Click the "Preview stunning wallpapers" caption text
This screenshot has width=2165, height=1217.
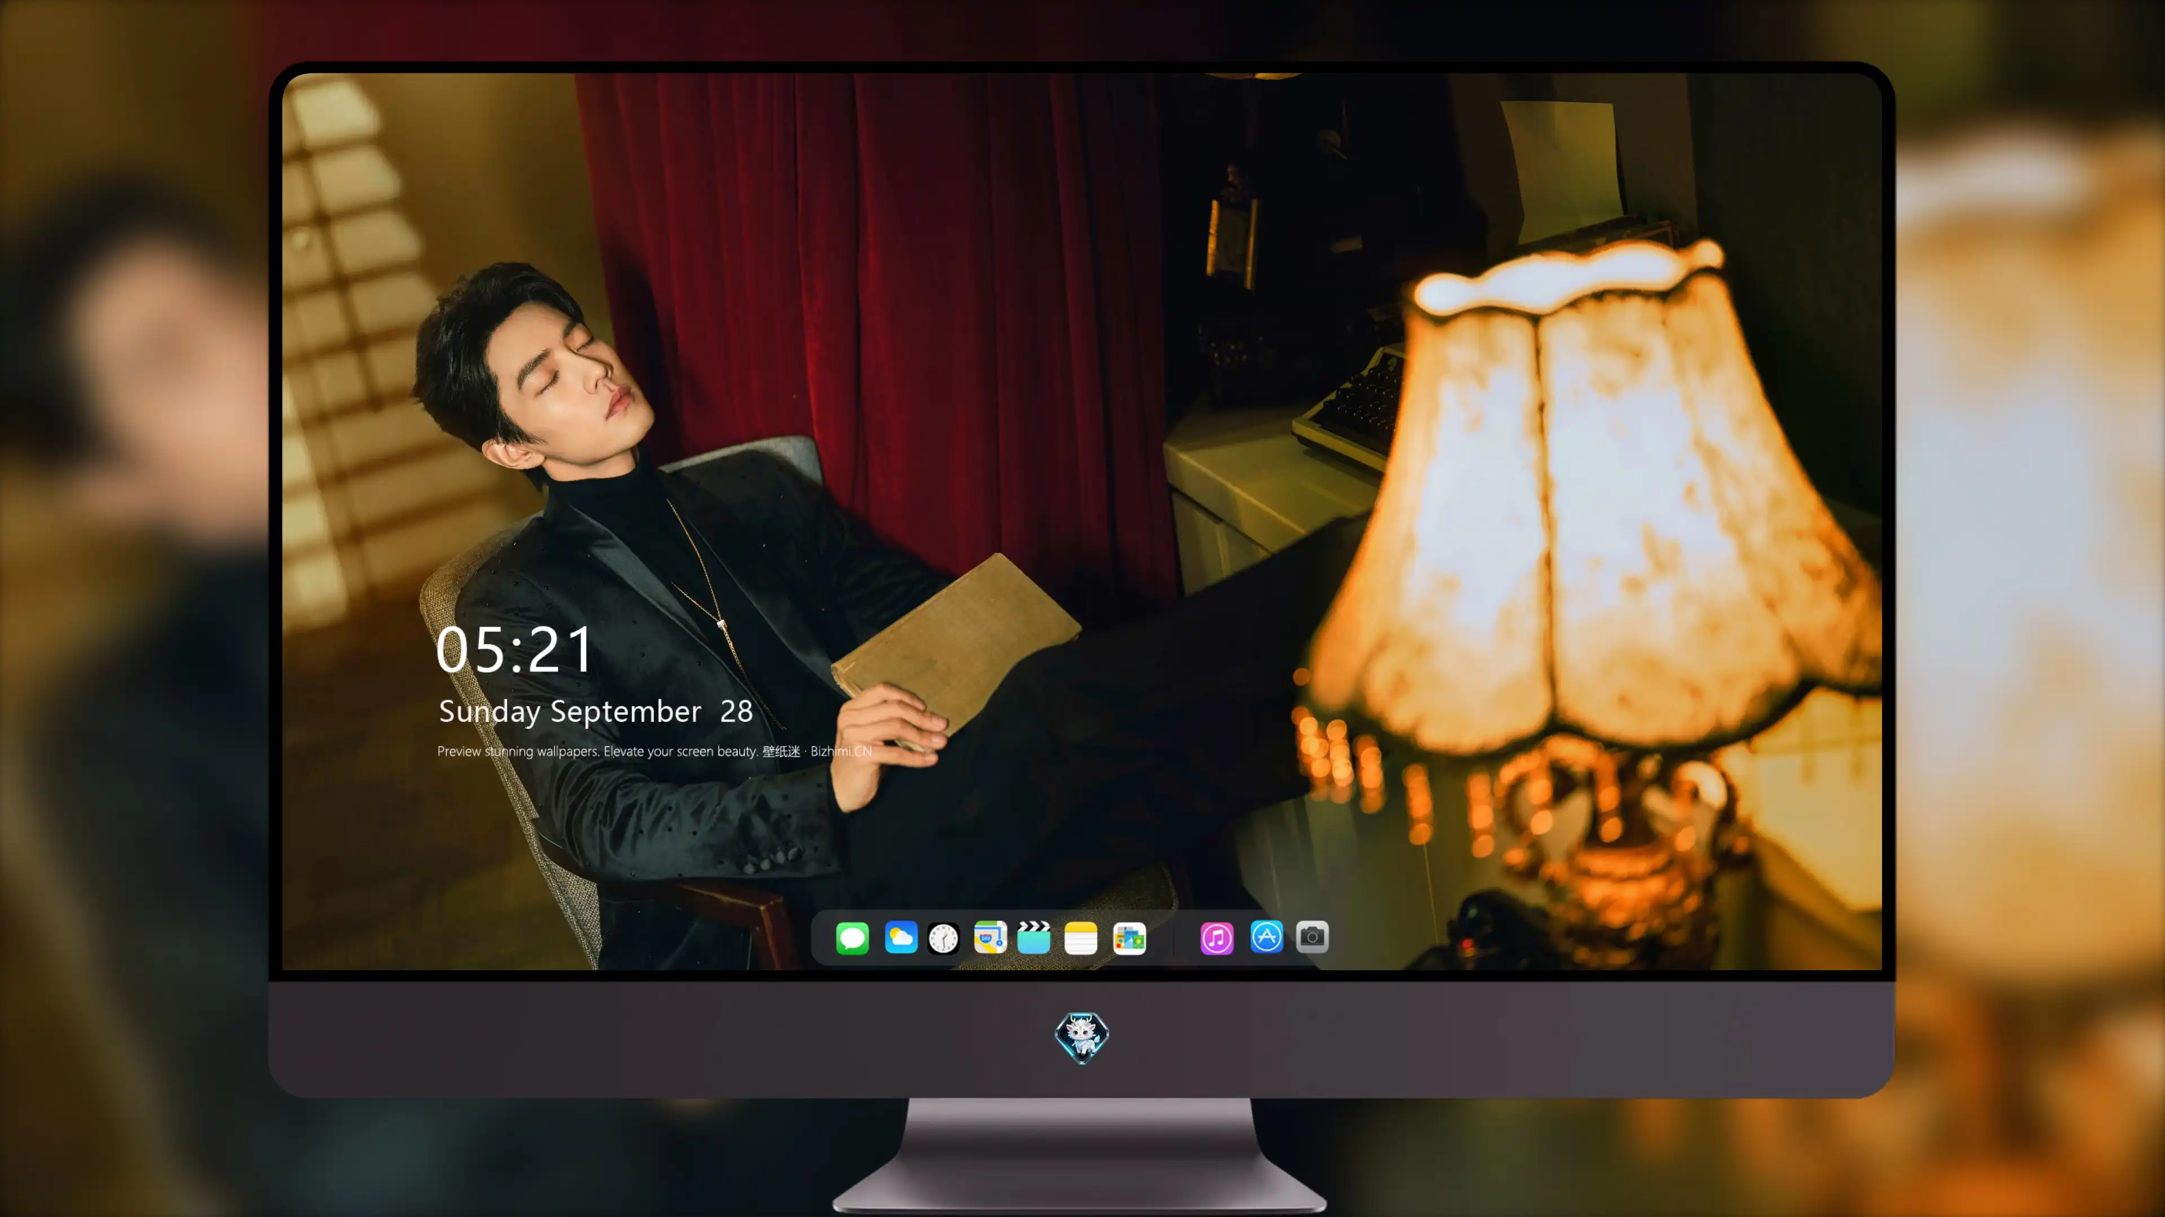click(x=655, y=751)
